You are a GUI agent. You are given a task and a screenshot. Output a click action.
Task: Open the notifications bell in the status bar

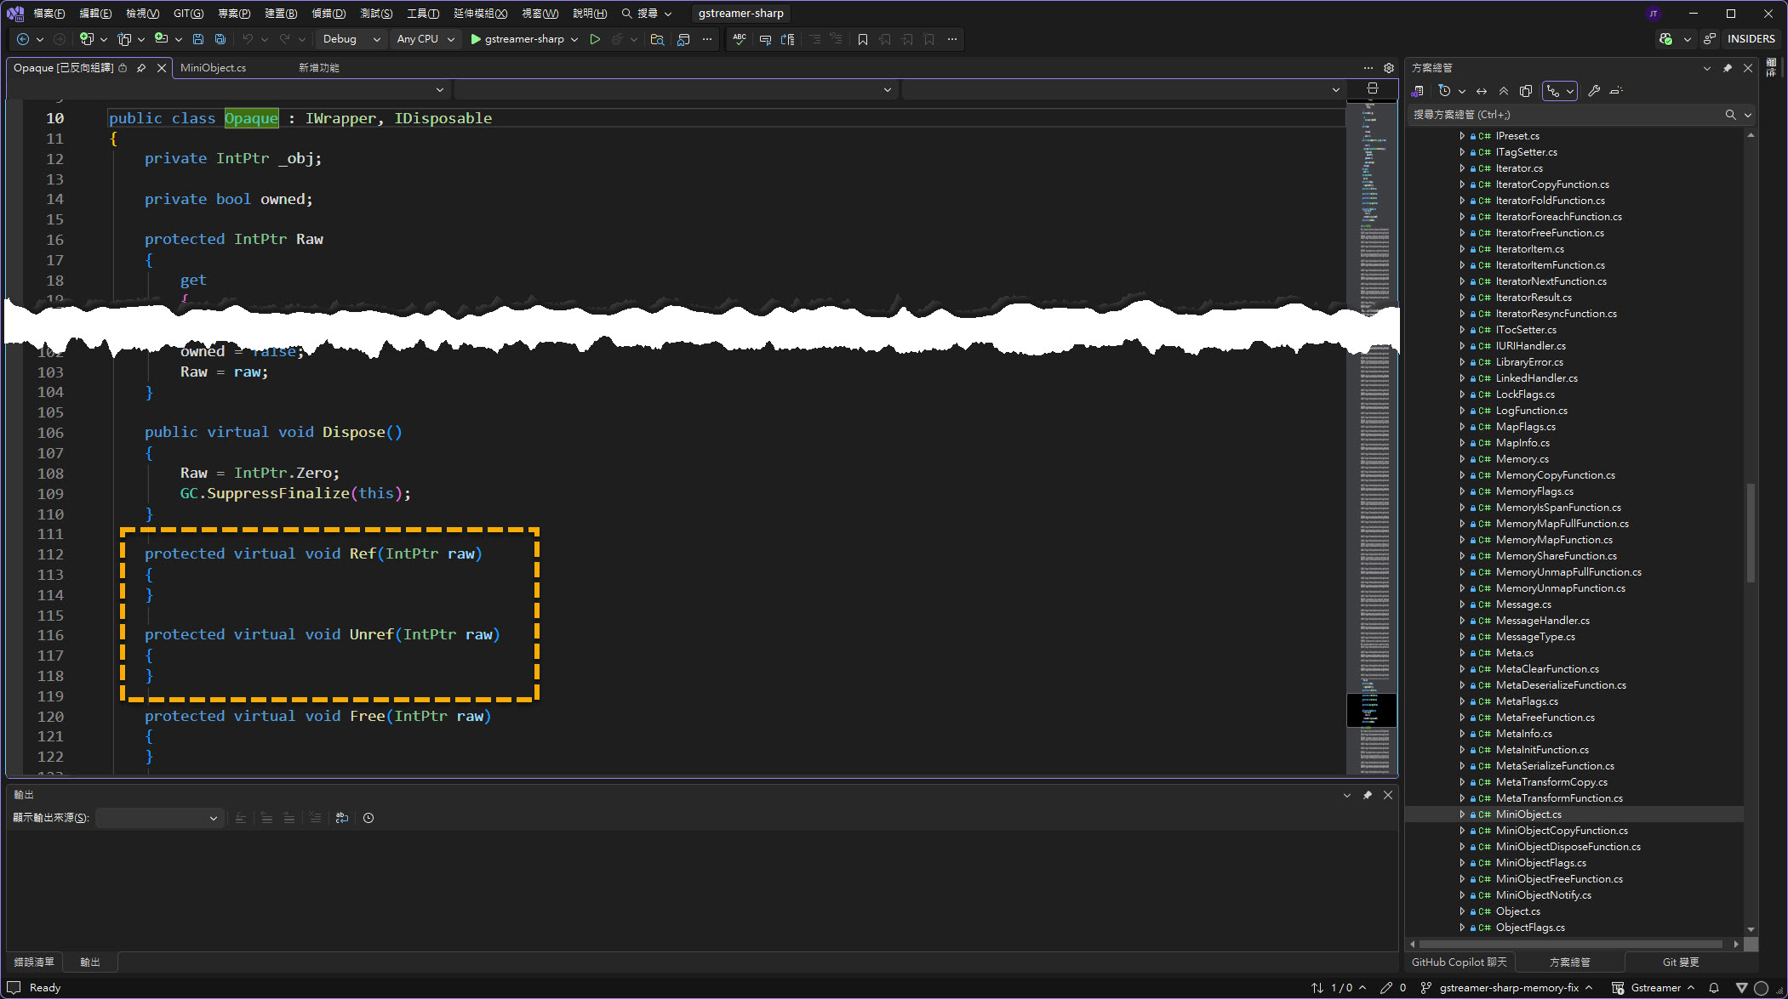(1714, 988)
